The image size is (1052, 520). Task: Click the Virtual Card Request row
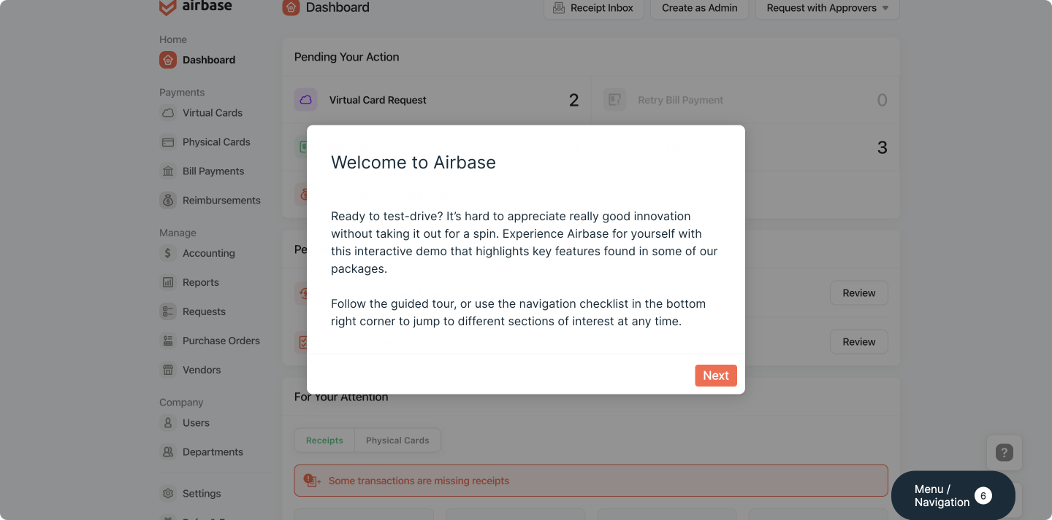point(436,100)
